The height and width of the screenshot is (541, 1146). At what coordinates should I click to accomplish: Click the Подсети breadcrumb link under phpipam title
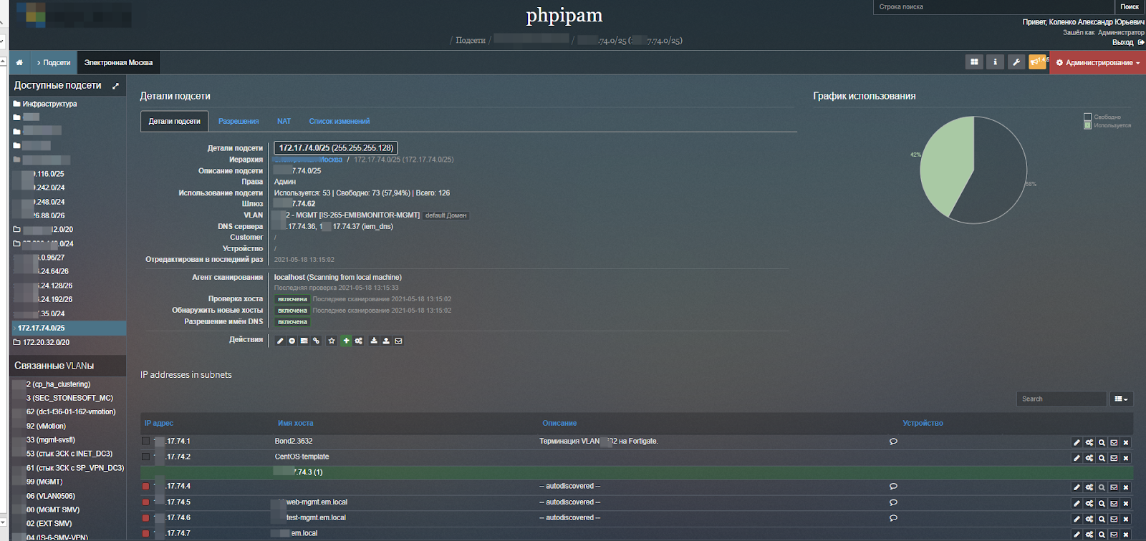click(471, 41)
